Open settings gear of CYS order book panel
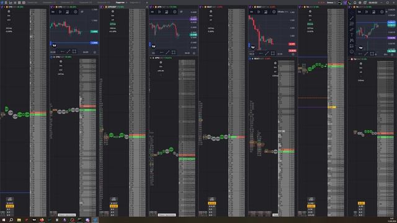The width and height of the screenshot is (397, 223). pos(9,11)
